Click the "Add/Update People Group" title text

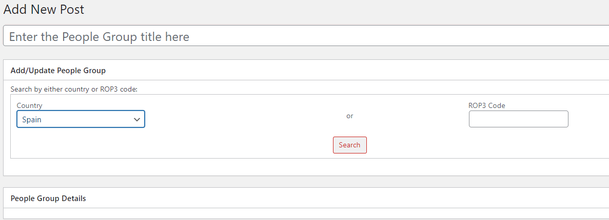coord(58,70)
